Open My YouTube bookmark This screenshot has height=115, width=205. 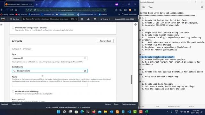pos(21,14)
